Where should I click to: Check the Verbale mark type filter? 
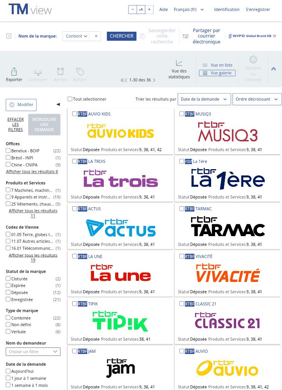(8, 331)
